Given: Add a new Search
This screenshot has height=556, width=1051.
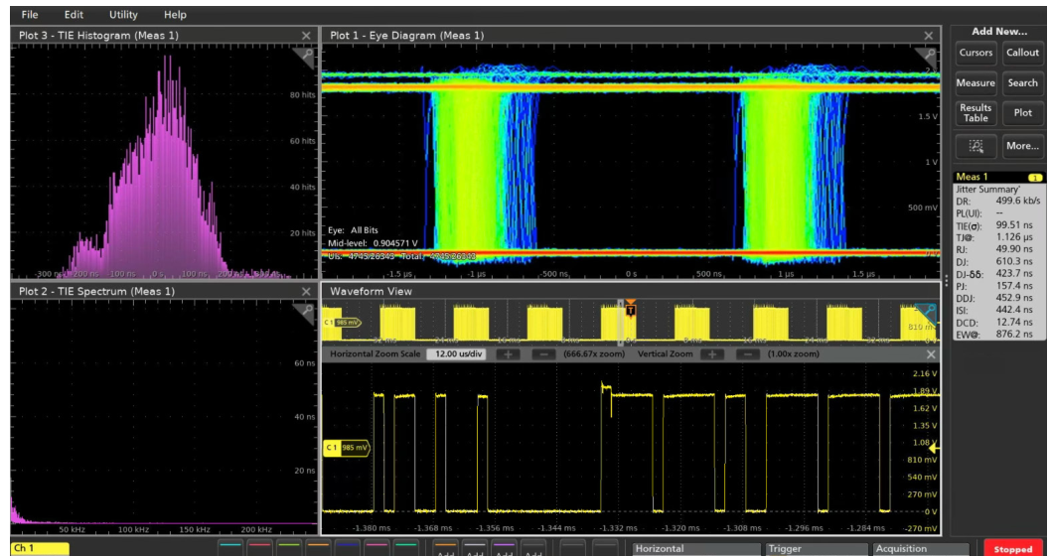Looking at the screenshot, I should point(1022,83).
